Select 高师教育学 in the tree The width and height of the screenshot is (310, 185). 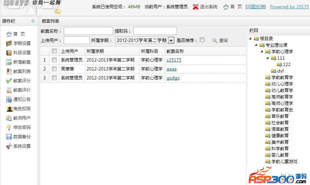coord(282,97)
